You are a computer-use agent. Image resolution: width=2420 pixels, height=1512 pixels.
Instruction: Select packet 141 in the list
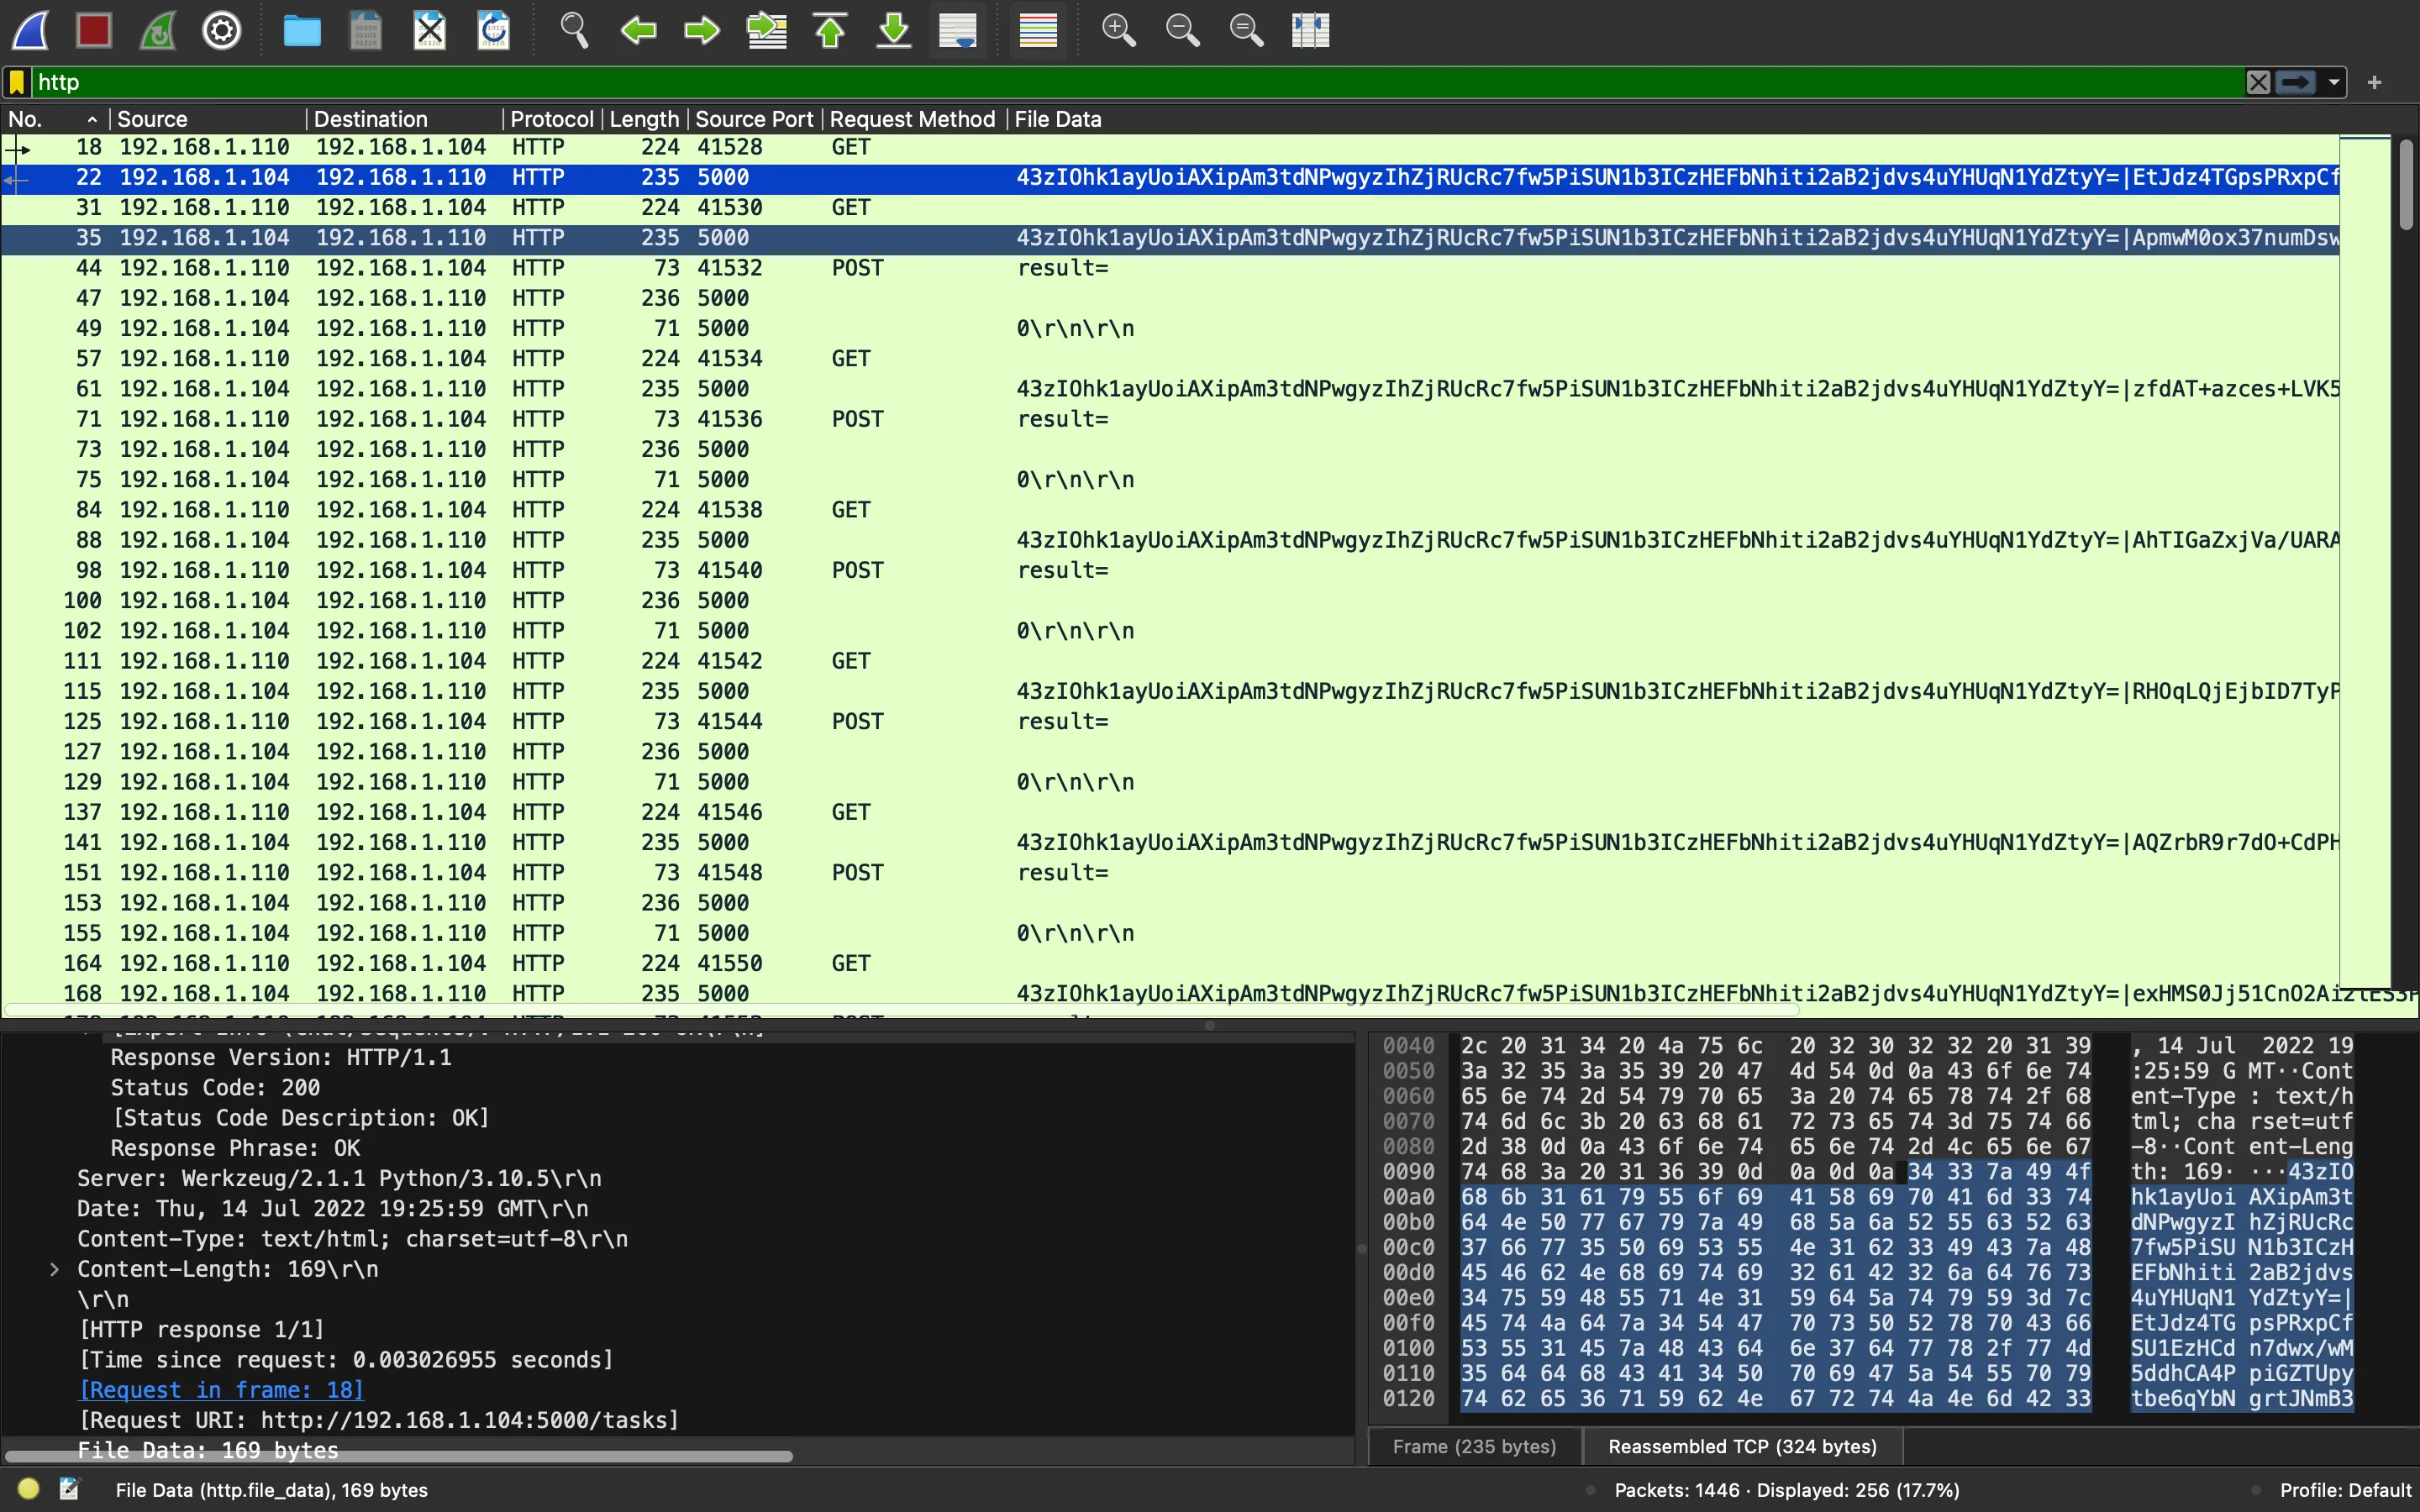[x=1170, y=842]
